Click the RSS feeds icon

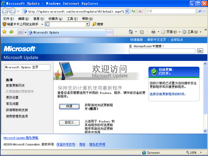click(142, 32)
